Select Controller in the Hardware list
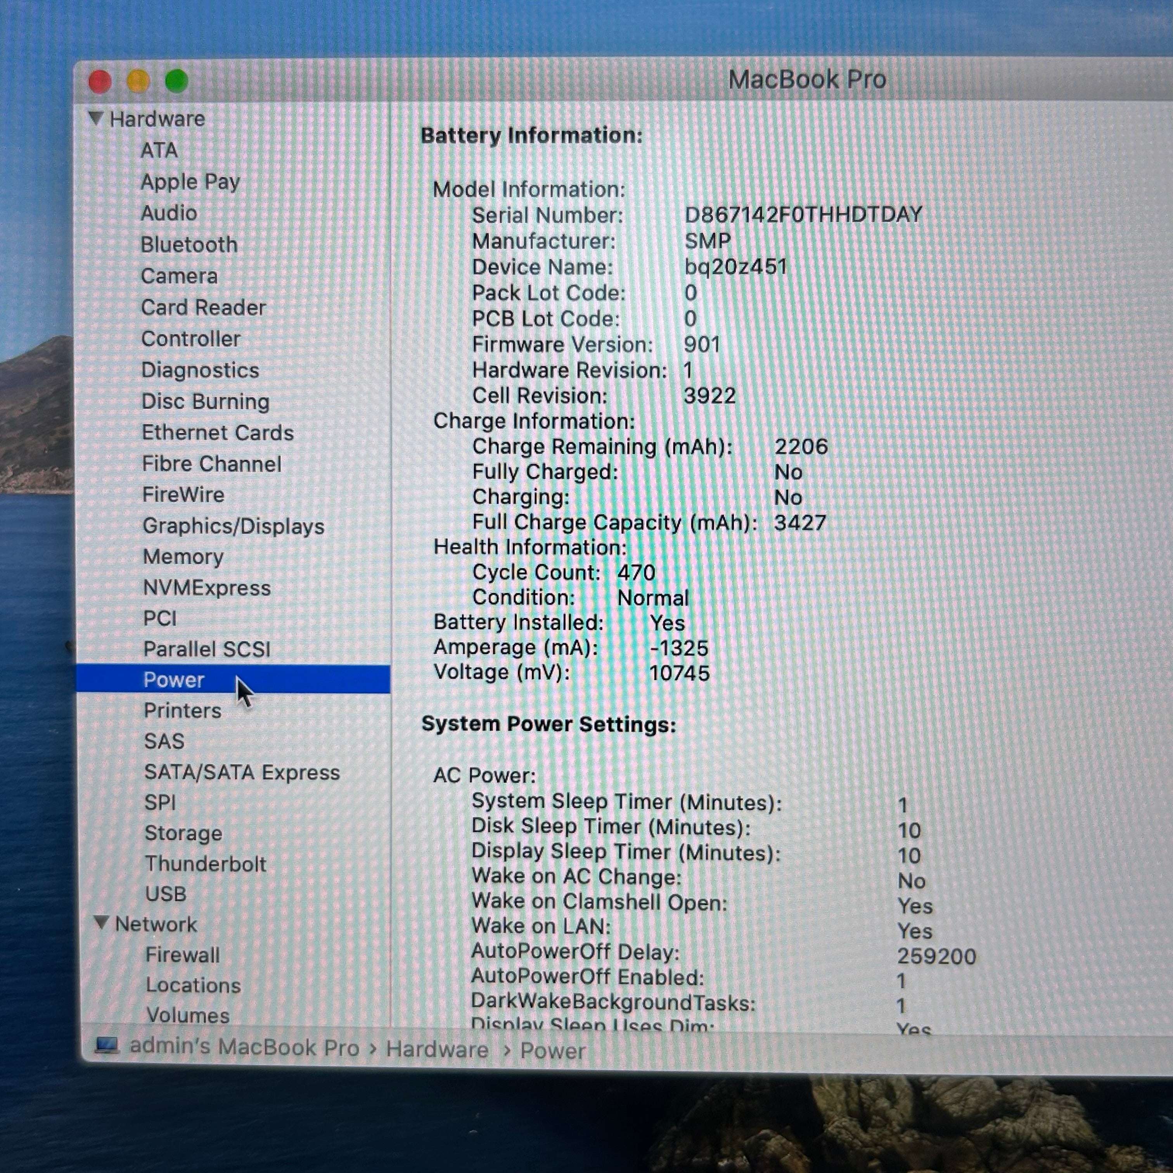This screenshot has height=1173, width=1173. (190, 339)
